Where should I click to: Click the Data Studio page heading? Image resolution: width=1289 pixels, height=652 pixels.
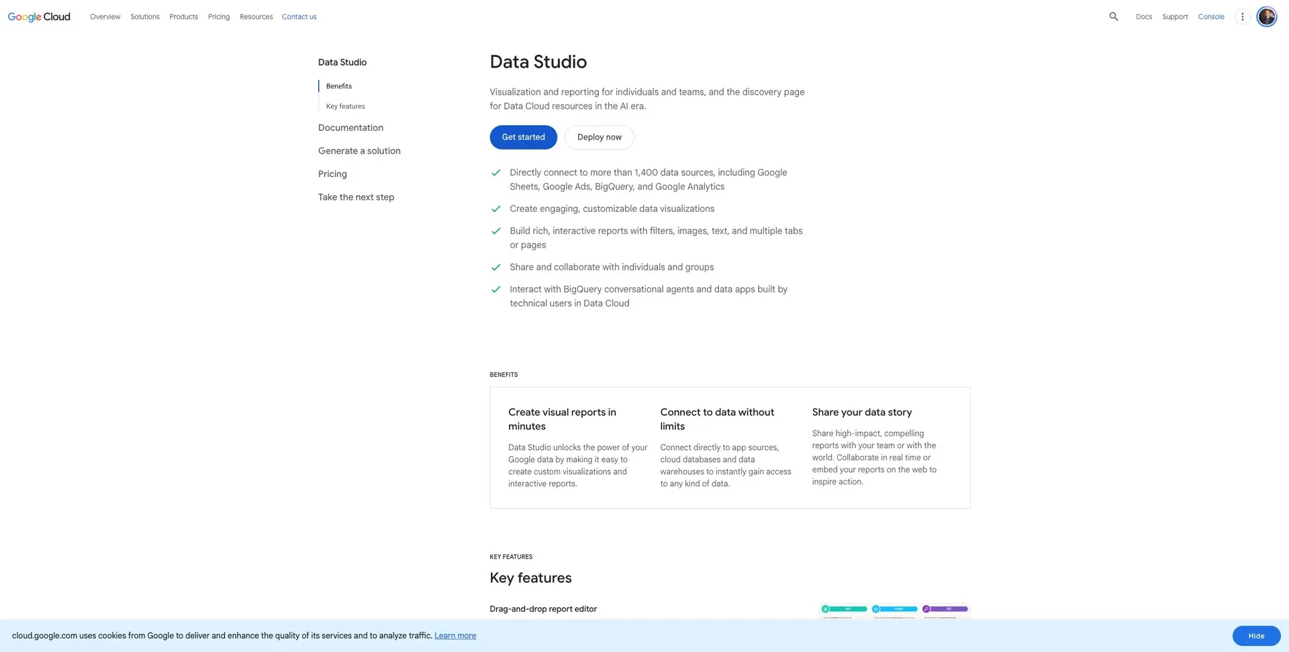pyautogui.click(x=538, y=62)
